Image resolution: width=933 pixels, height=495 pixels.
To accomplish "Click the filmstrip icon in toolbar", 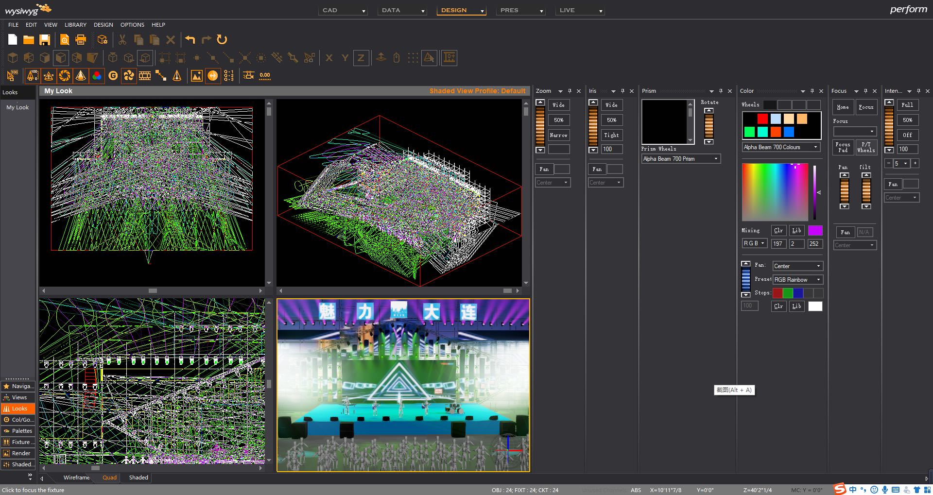I will coord(145,76).
